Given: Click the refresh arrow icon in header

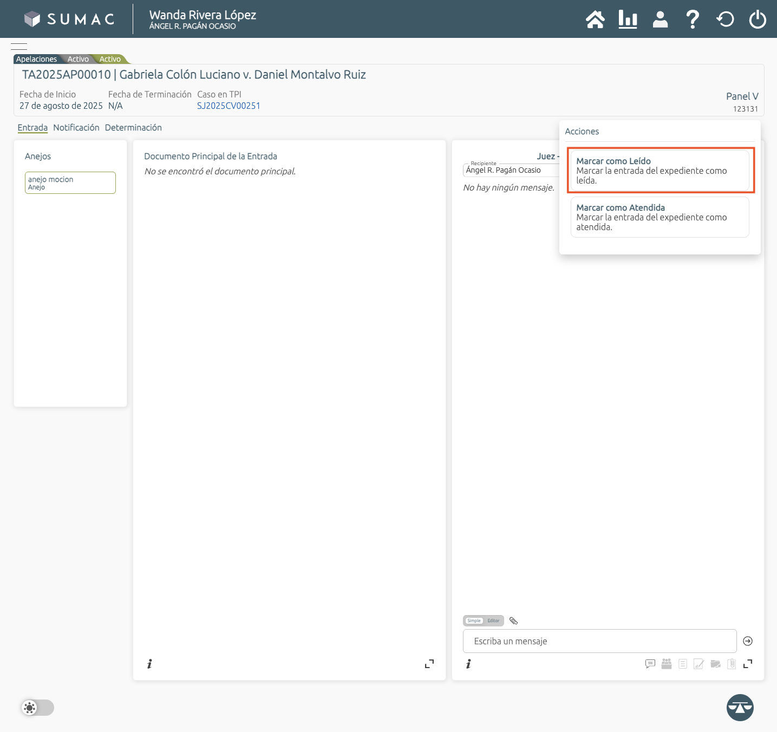Looking at the screenshot, I should pos(725,19).
